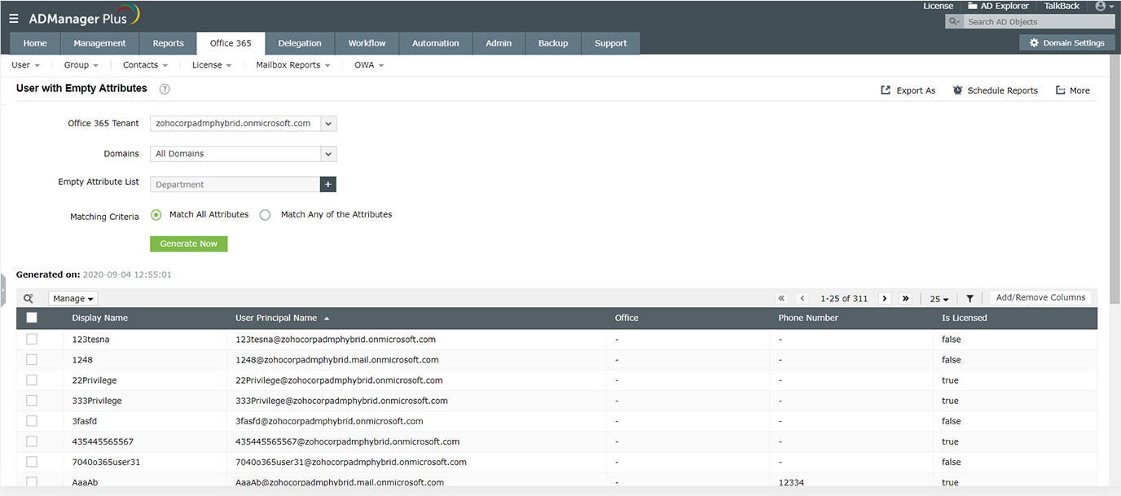Open the Mailbox Reports menu
1121x496 pixels.
click(292, 64)
